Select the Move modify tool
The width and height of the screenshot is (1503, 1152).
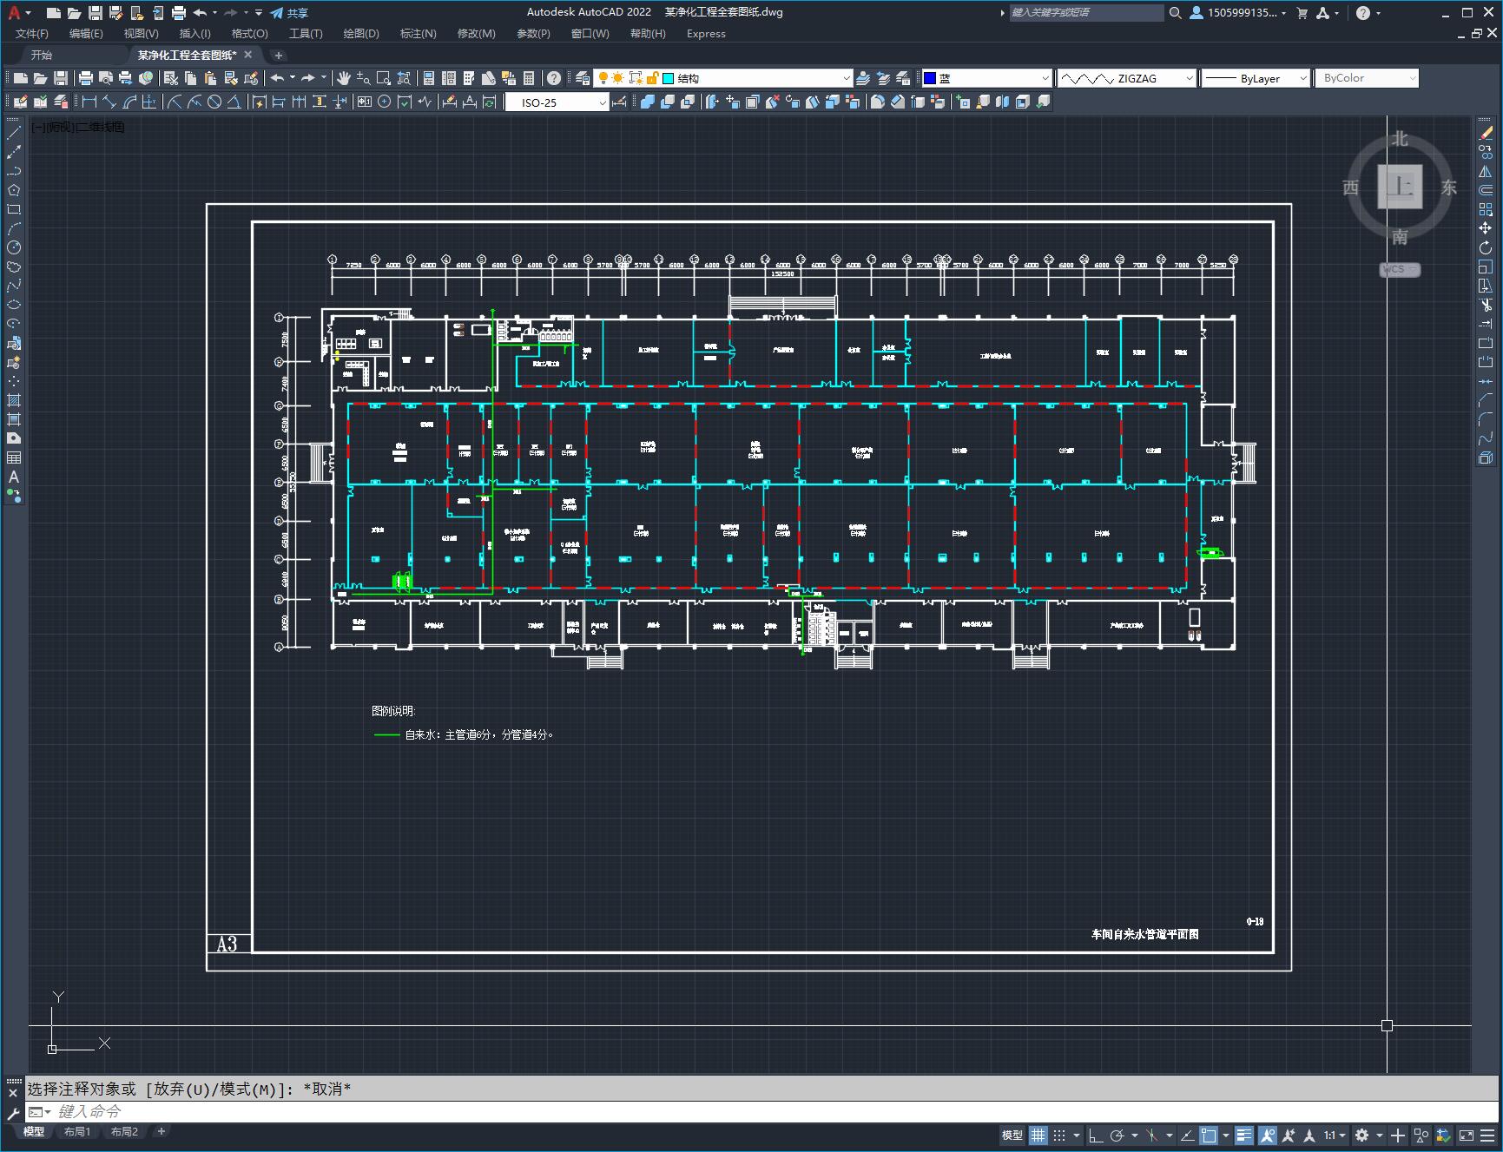[1486, 228]
